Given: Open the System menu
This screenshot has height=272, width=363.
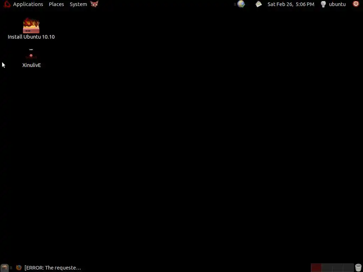Looking at the screenshot, I should click(x=78, y=4).
